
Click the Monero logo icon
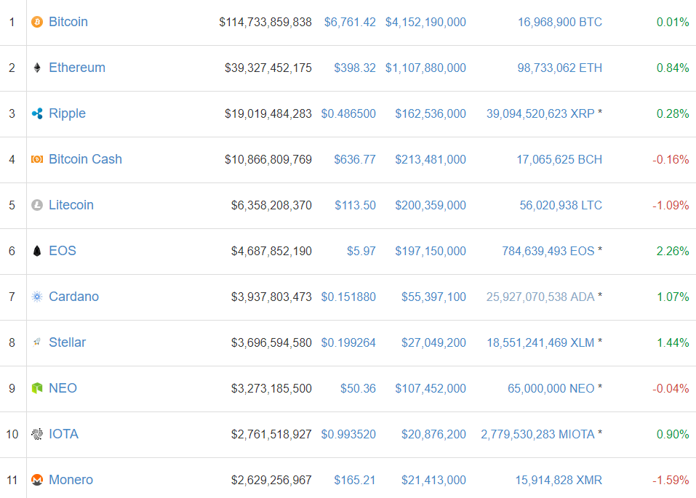point(37,481)
